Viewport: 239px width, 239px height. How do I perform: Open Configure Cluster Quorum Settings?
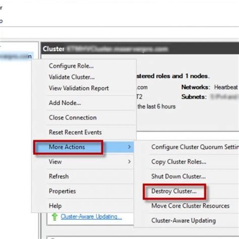[x=195, y=147]
